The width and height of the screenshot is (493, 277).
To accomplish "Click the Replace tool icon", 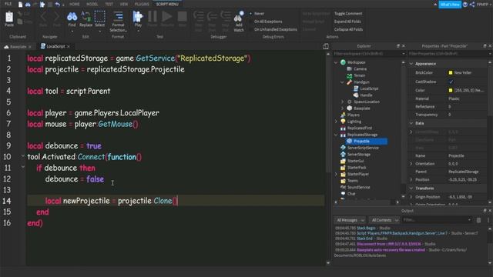I will point(86,16).
